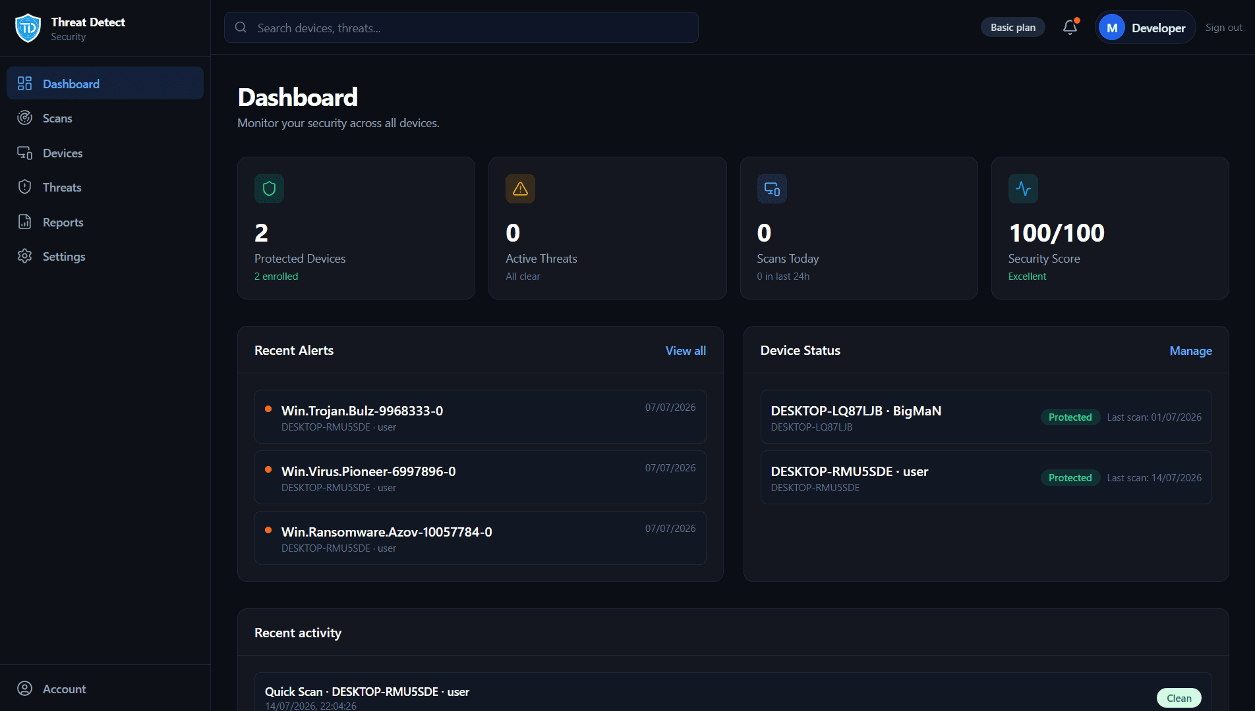This screenshot has width=1255, height=711.
Task: Click the M avatar next to Developer
Action: click(1112, 28)
